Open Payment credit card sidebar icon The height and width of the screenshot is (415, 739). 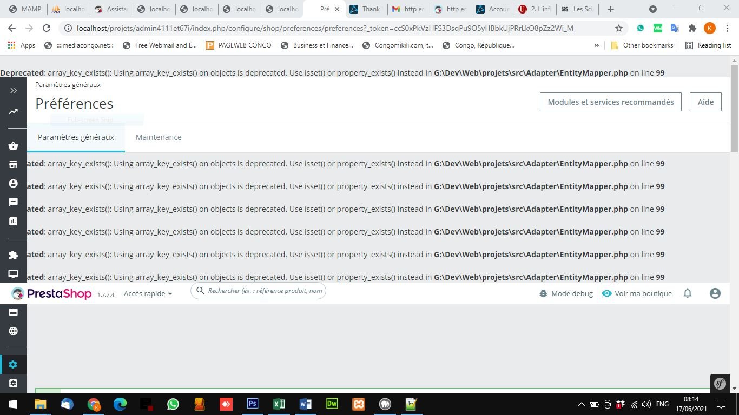pyautogui.click(x=14, y=312)
